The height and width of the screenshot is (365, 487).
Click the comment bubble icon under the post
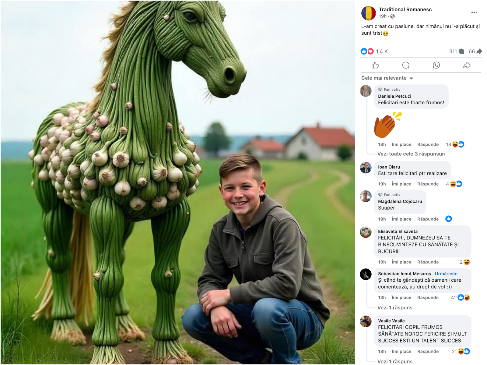[x=406, y=65]
